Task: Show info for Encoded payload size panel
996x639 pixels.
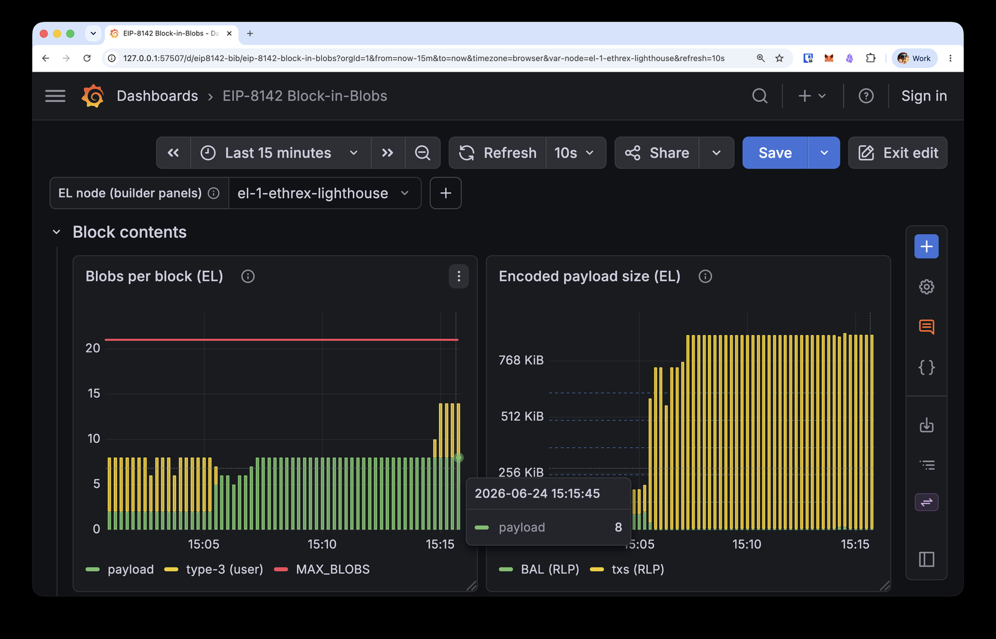Action: click(705, 277)
